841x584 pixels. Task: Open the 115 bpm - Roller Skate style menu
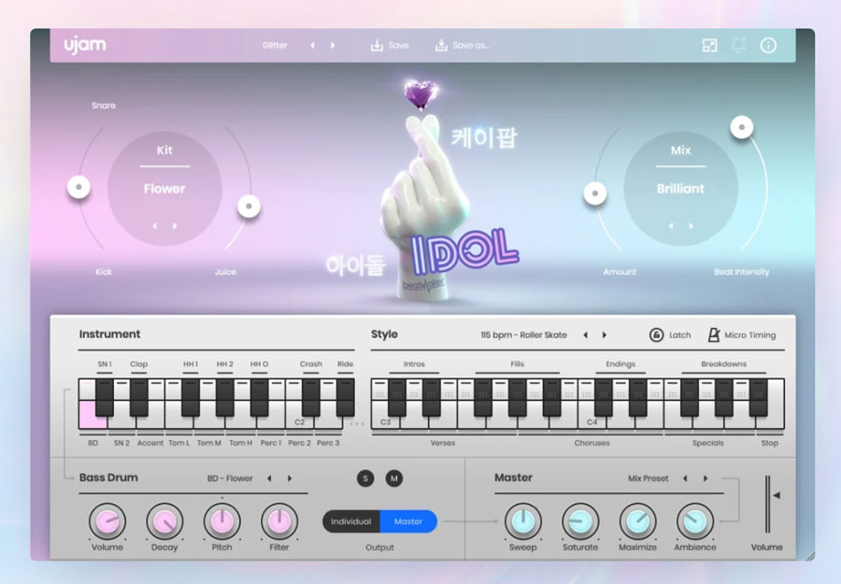523,335
